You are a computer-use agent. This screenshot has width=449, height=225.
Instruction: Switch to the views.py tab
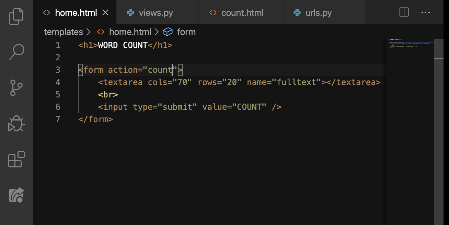pos(156,12)
